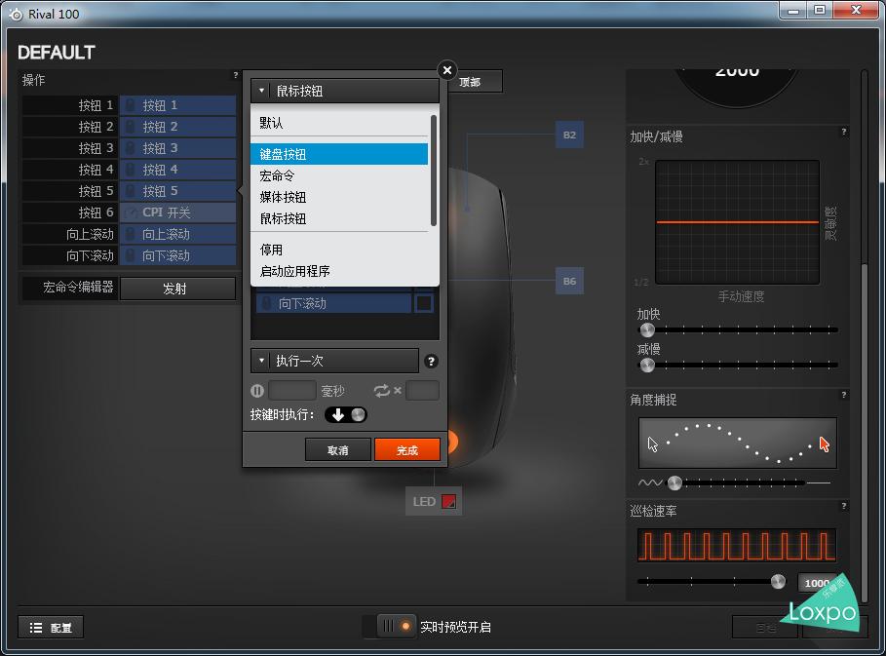
Task: Toggle the 实时预览开启 switch
Action: (x=394, y=627)
